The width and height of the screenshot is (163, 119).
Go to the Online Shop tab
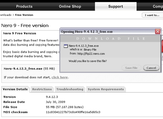coord(70,7)
